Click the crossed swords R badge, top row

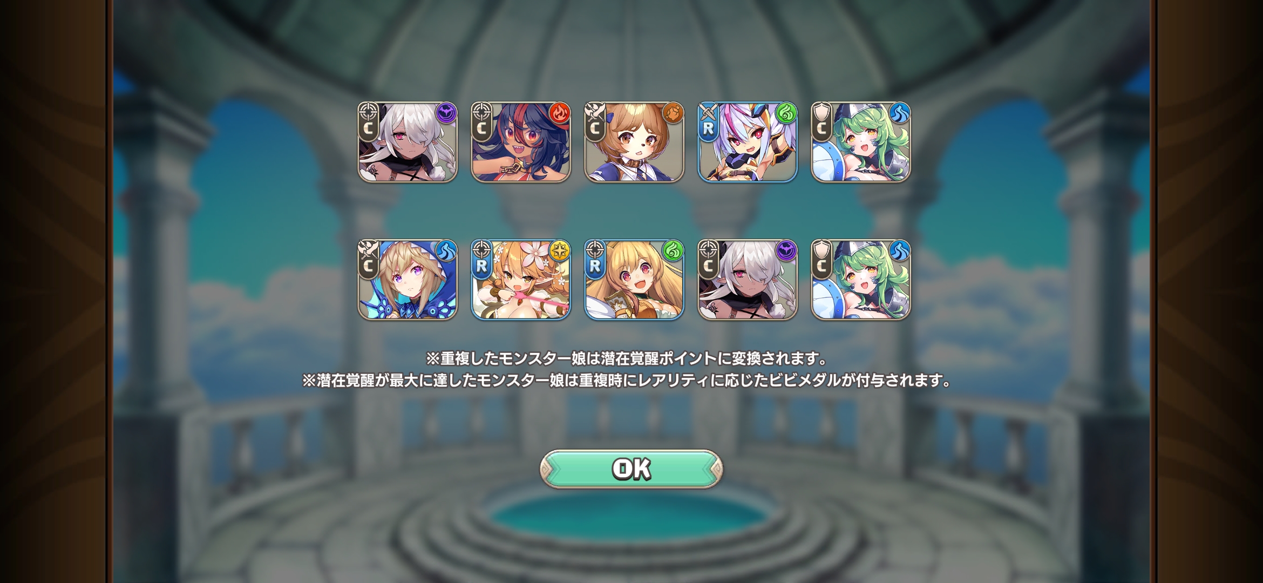pos(708,122)
